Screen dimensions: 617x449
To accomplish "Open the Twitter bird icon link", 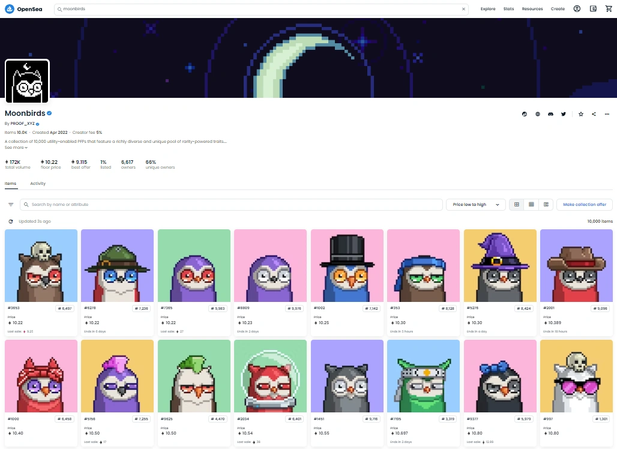I will click(564, 114).
